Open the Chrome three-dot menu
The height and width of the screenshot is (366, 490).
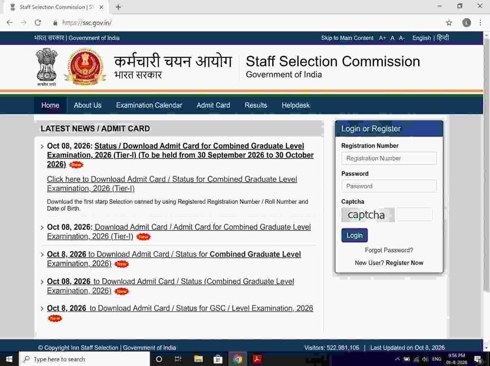480,22
